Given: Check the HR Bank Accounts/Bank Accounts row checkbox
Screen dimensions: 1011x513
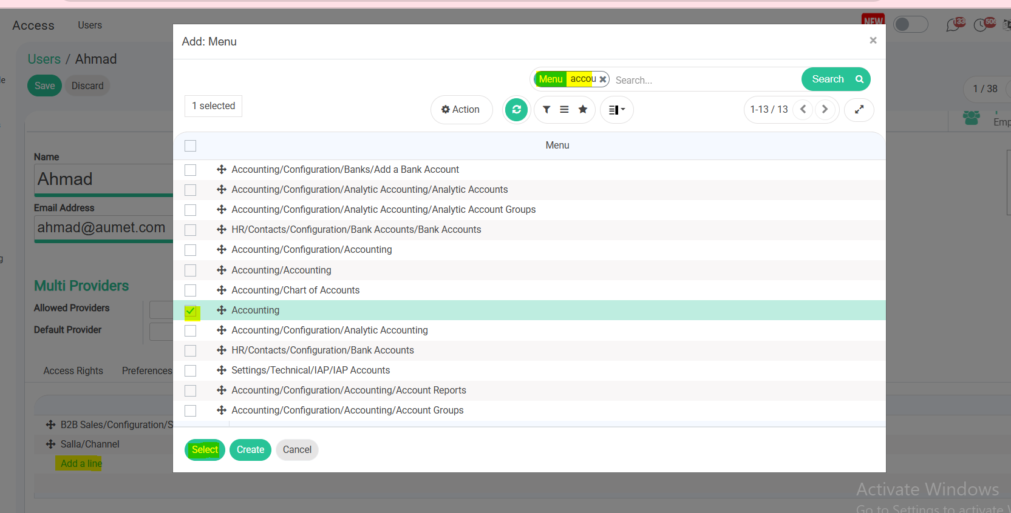Looking at the screenshot, I should click(x=191, y=230).
